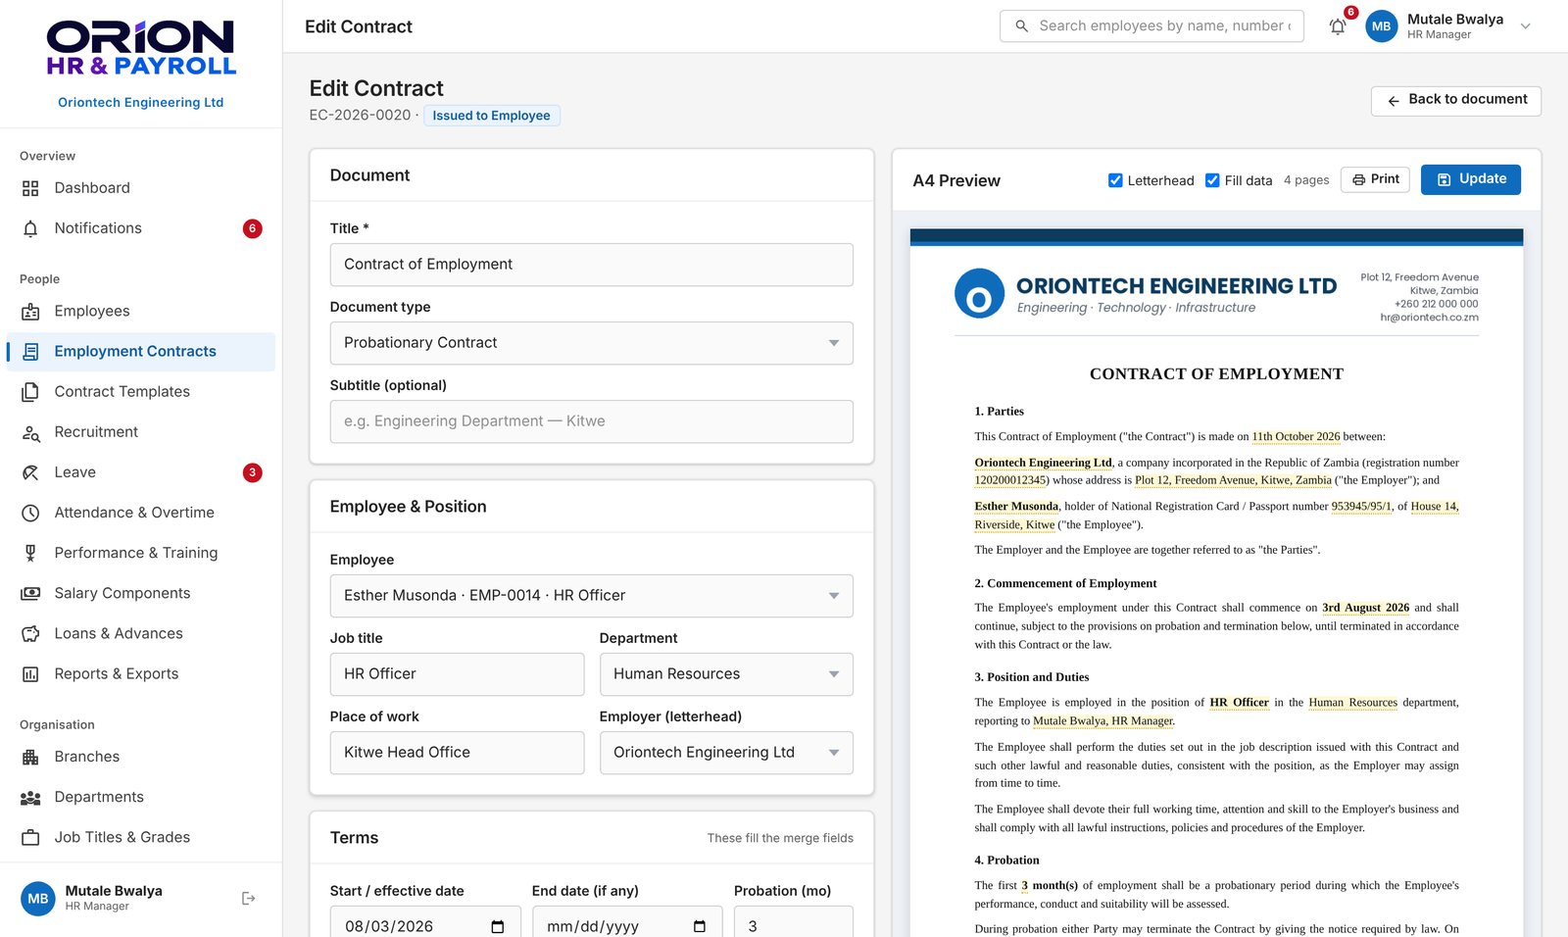Click the Probation (mo) field

pos(793,922)
